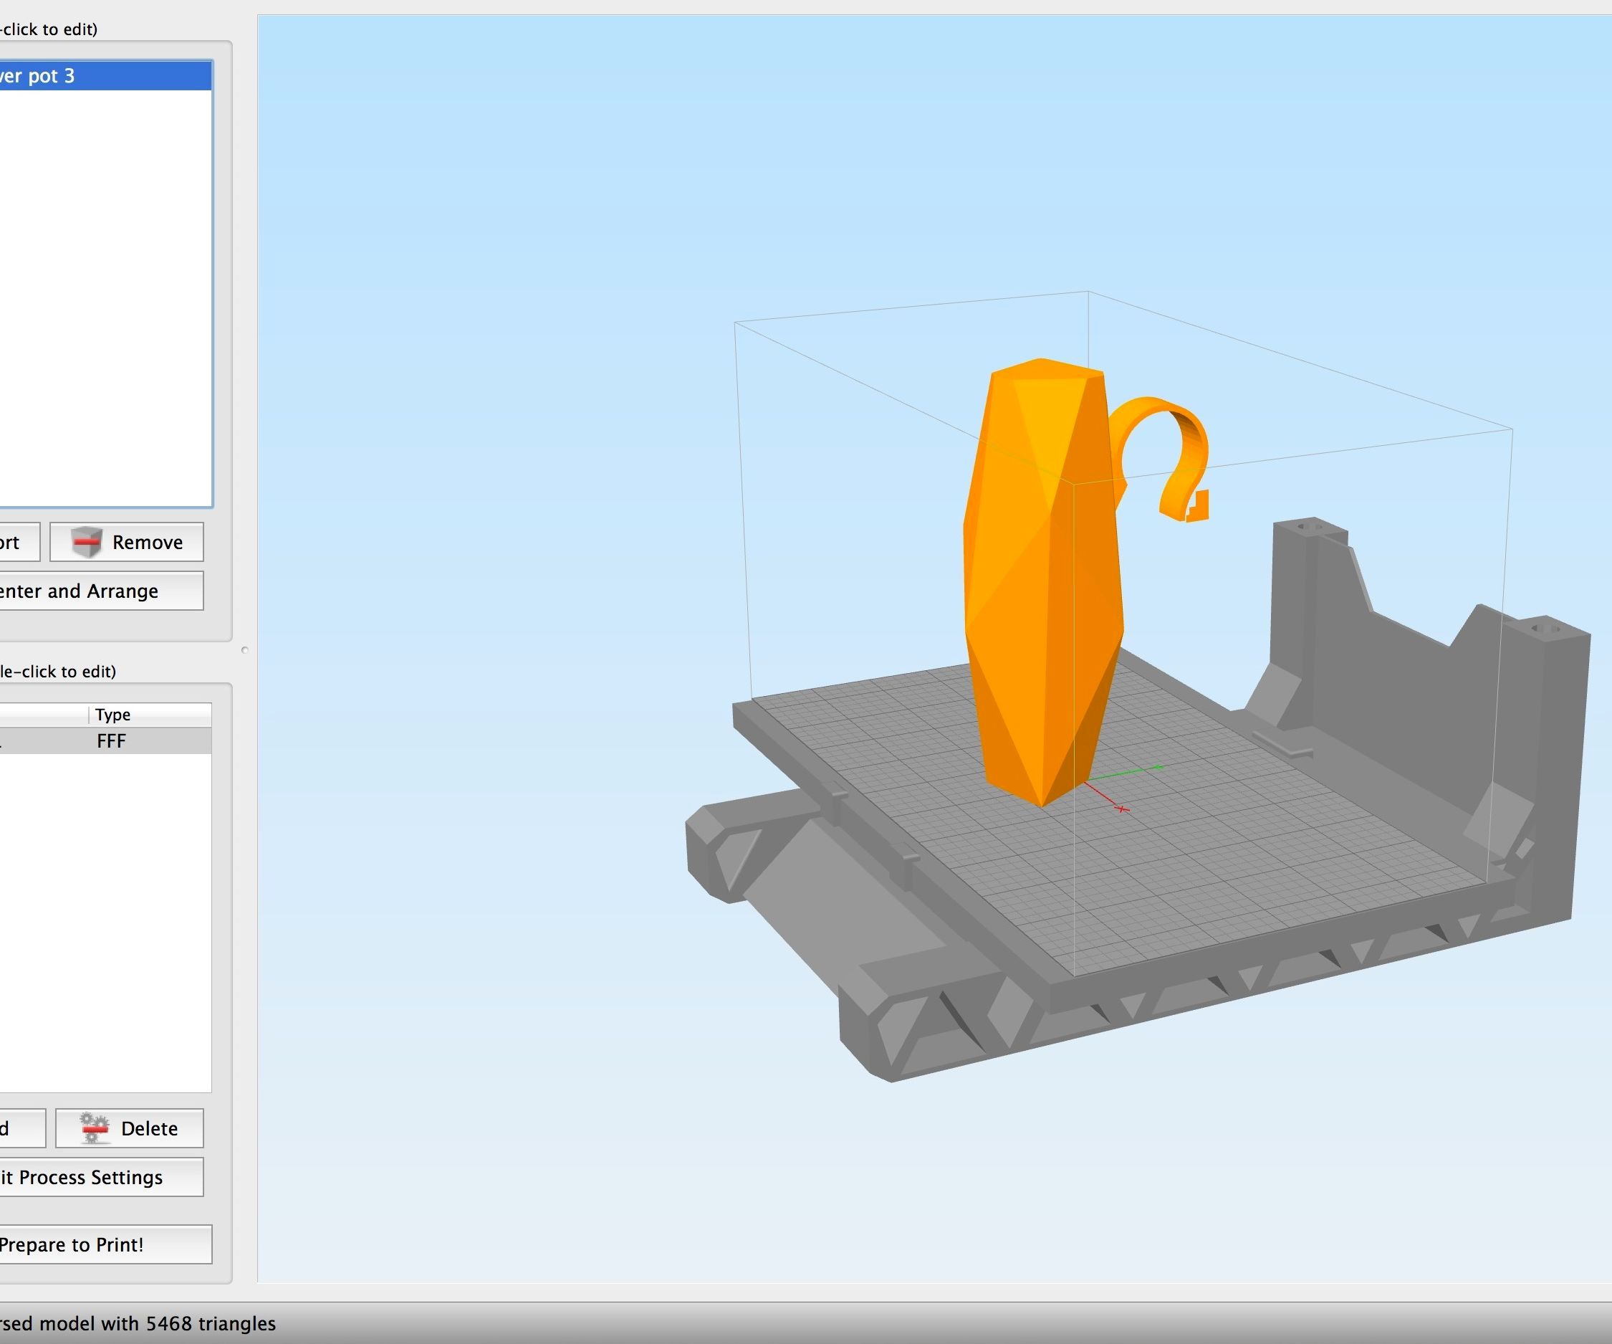Click the status bar triangles message
The width and height of the screenshot is (1612, 1344).
coord(138,1323)
